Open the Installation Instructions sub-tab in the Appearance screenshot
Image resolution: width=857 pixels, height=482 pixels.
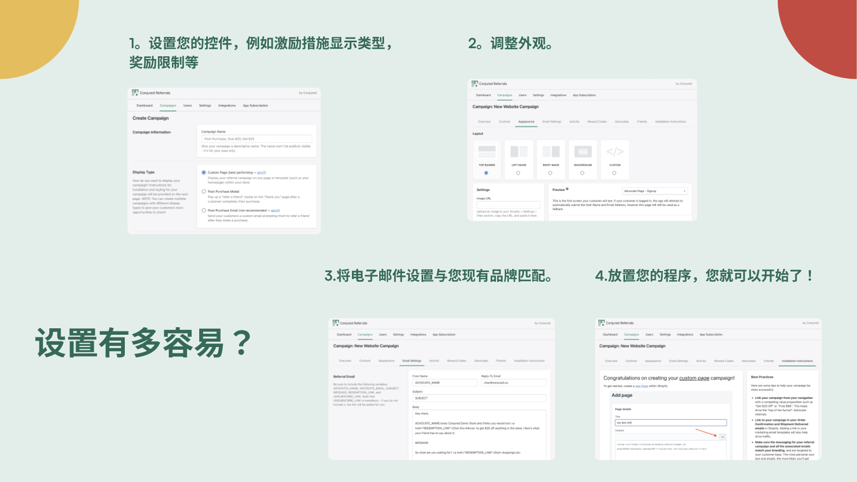(x=671, y=122)
